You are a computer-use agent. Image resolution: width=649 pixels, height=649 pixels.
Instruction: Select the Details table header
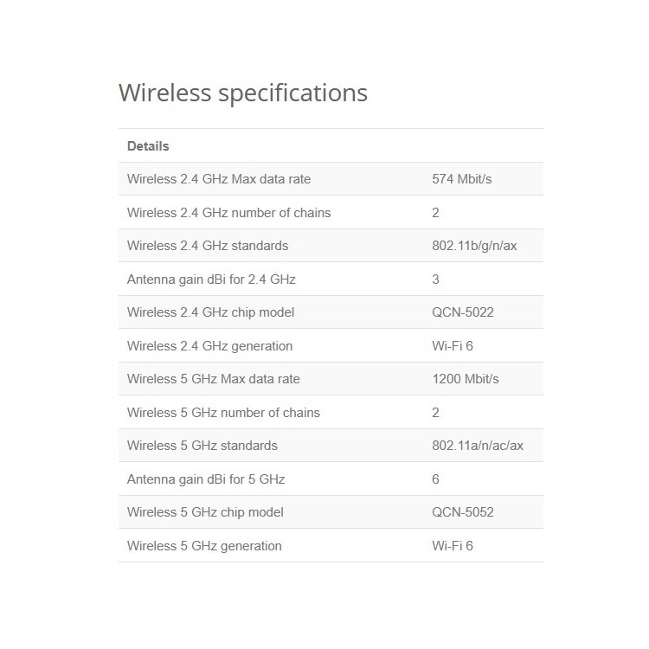(x=148, y=146)
